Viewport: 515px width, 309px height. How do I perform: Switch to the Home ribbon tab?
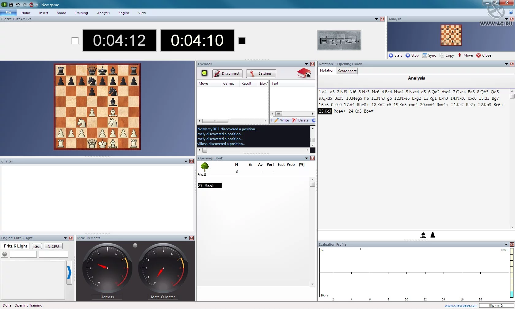pyautogui.click(x=26, y=13)
